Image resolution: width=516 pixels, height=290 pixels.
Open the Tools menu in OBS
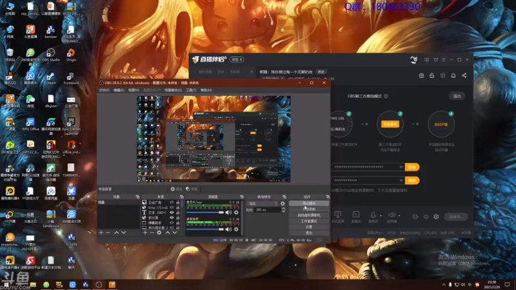[x=191, y=90]
